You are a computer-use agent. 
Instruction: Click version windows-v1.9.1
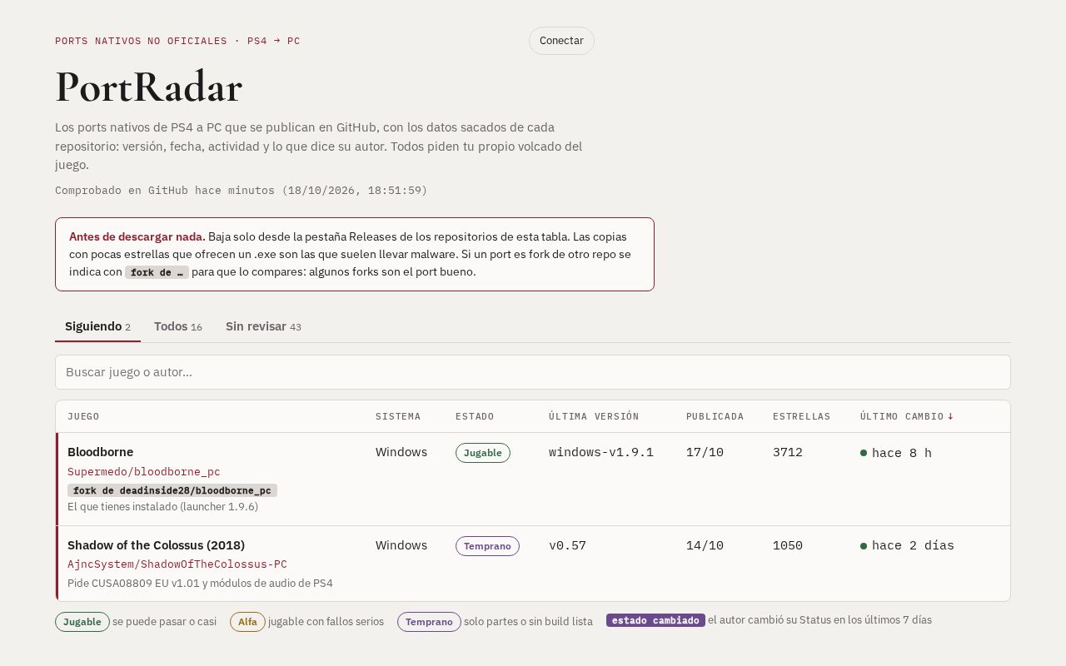coord(601,453)
